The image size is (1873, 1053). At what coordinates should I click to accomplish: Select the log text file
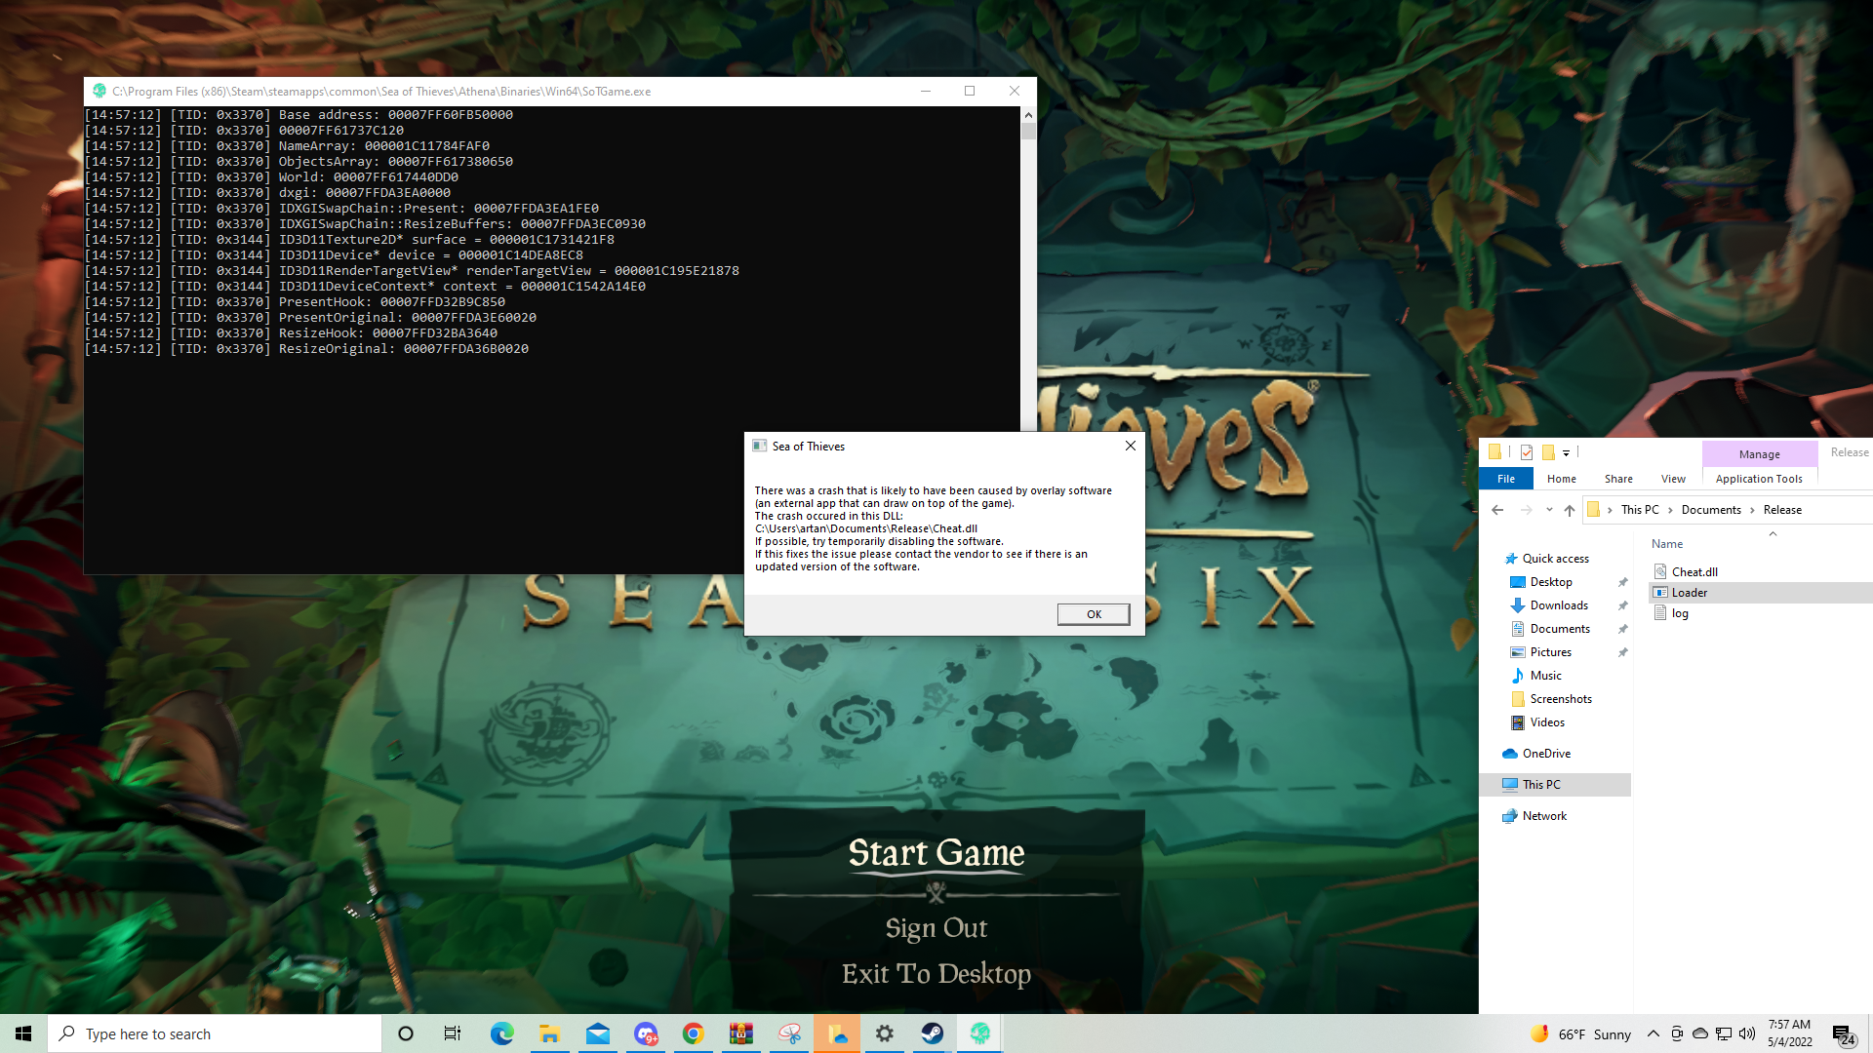pos(1679,613)
